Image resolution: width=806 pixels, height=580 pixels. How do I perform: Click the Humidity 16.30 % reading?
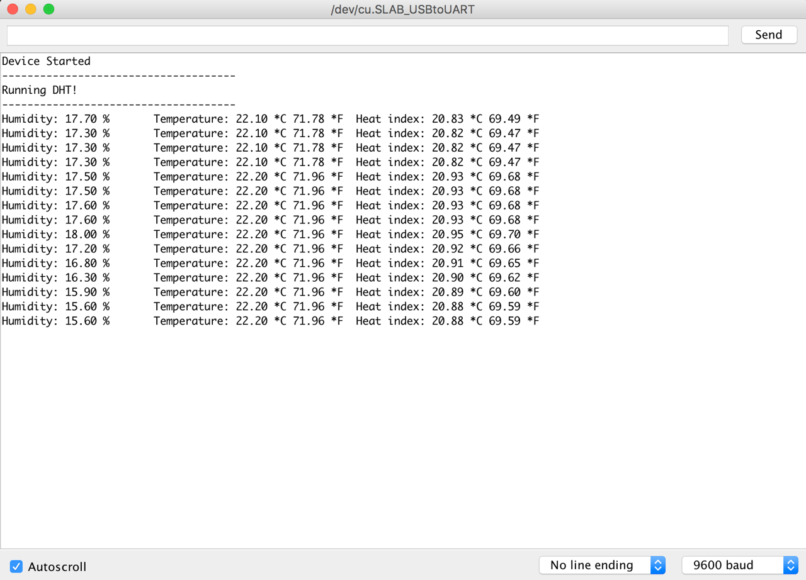click(55, 277)
